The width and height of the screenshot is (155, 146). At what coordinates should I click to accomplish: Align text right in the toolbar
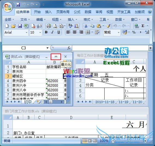tap(81, 32)
